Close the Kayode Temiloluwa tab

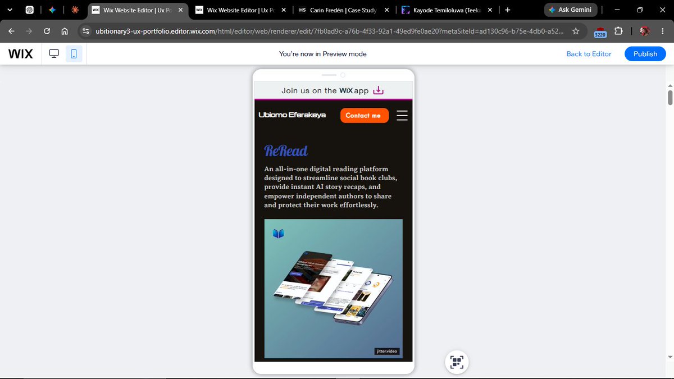[x=490, y=10]
